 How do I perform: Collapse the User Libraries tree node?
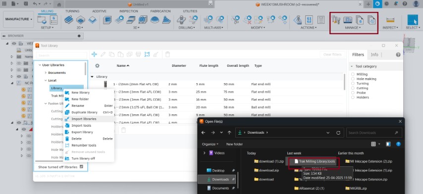tap(40, 65)
